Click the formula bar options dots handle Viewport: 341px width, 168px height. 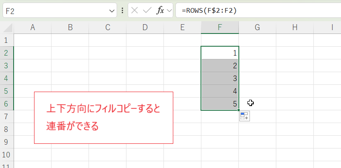(x=122, y=11)
